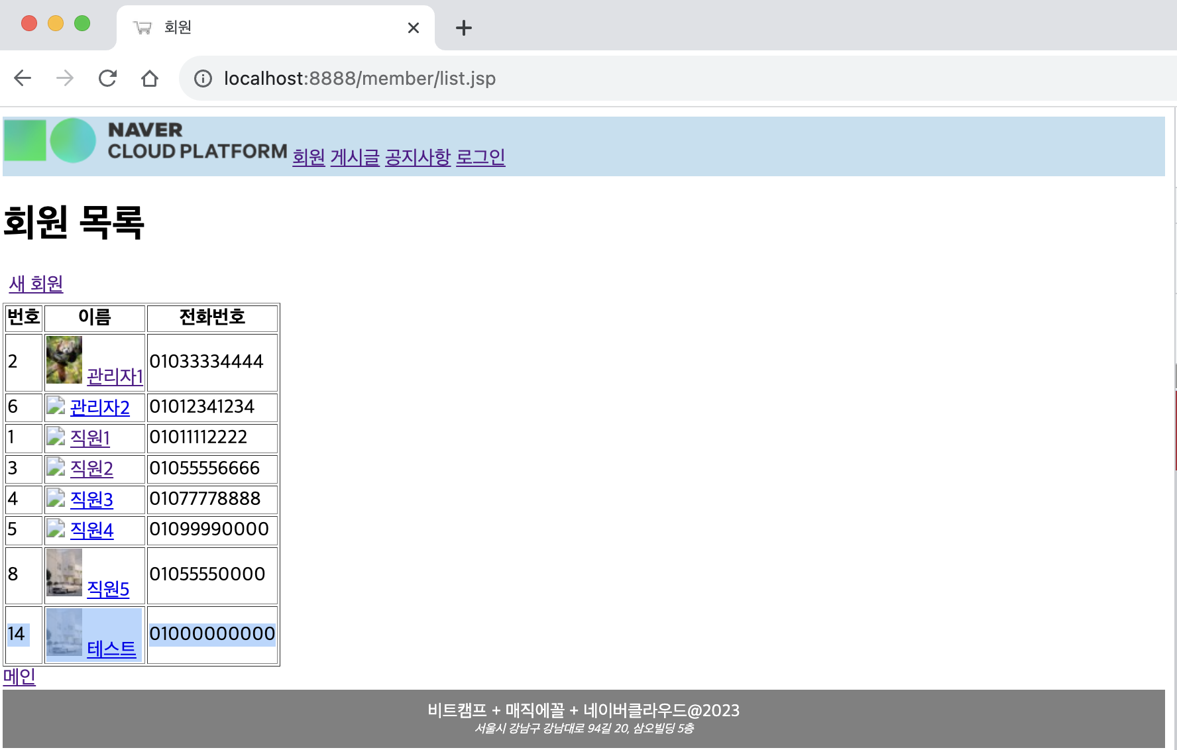Click the 전화번호 column header
Viewport: 1177px width, 750px height.
(212, 317)
